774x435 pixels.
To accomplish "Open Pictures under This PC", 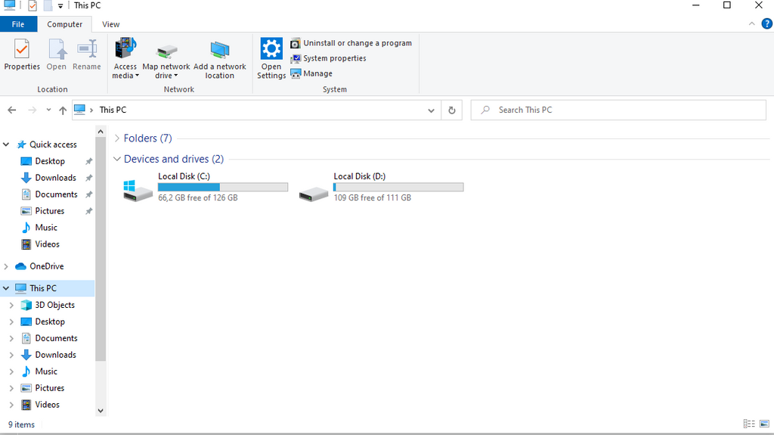I will click(x=49, y=388).
